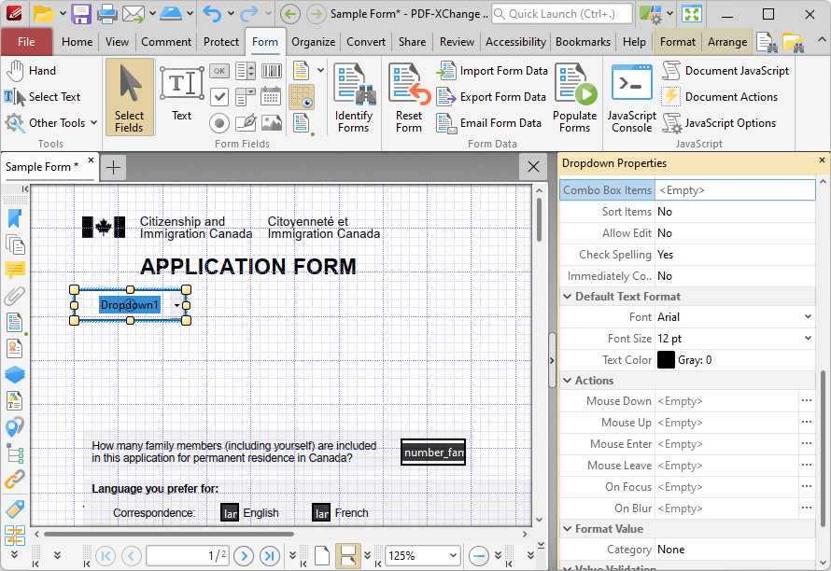Switch to the Format ribbon tab
831x571 pixels.
[677, 42]
